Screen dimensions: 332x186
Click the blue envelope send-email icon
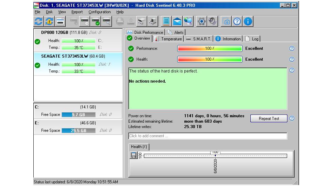coord(177,21)
